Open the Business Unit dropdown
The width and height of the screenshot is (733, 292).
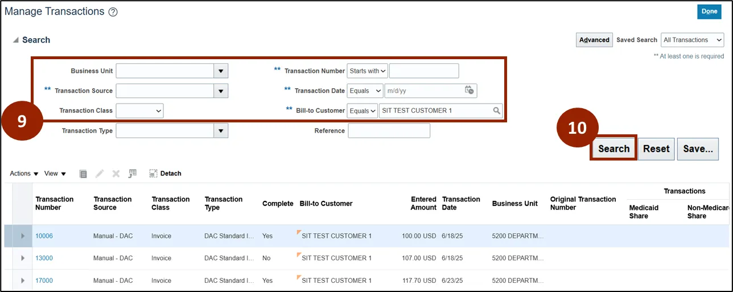221,71
